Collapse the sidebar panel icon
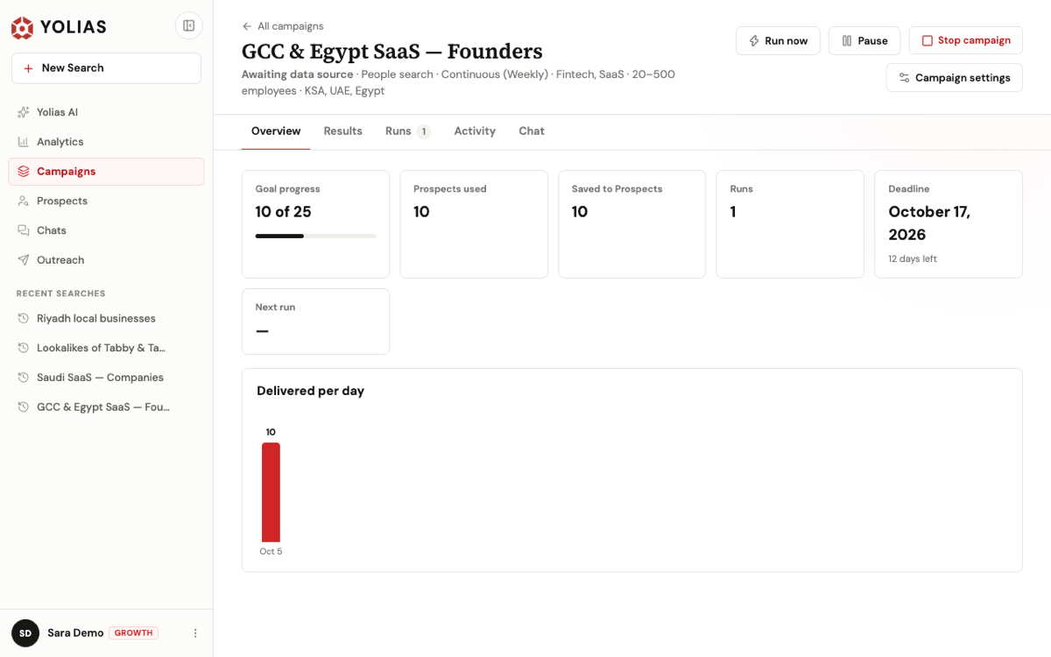Image resolution: width=1051 pixels, height=657 pixels. [188, 25]
